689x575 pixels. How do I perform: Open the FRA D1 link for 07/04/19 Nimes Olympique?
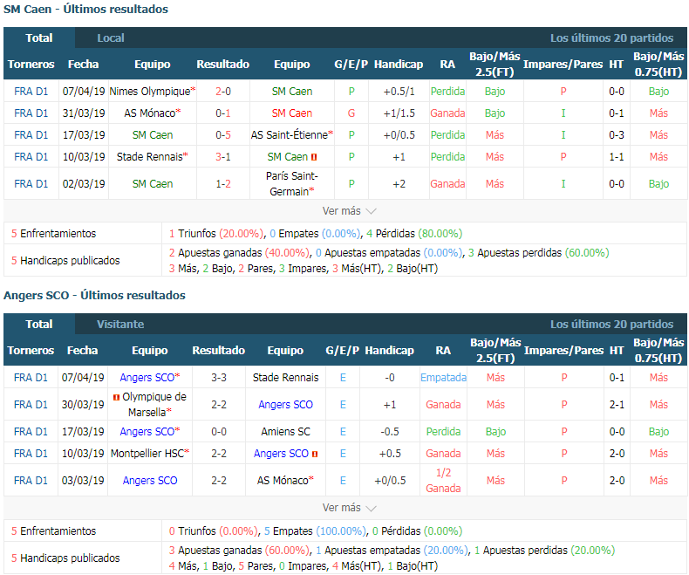[x=31, y=92]
